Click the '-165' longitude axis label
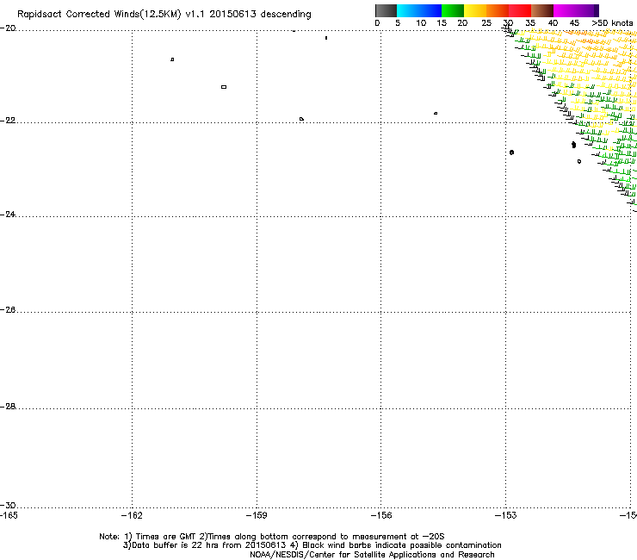Viewport: 637px width, 560px height. [x=9, y=516]
